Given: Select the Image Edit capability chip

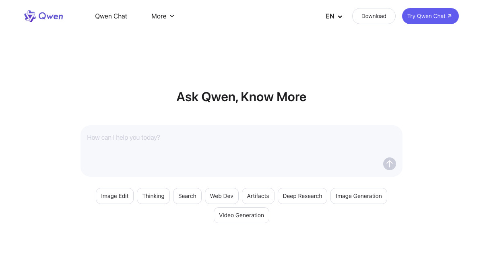Looking at the screenshot, I should pos(114,196).
